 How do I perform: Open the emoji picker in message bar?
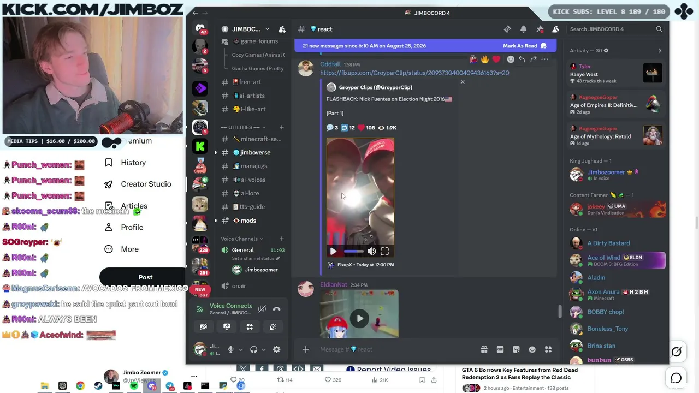click(532, 349)
